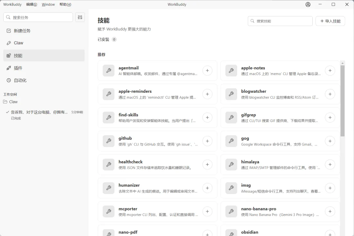
Task: Select Claw via the pen icon in sidebar
Action: (x=9, y=43)
